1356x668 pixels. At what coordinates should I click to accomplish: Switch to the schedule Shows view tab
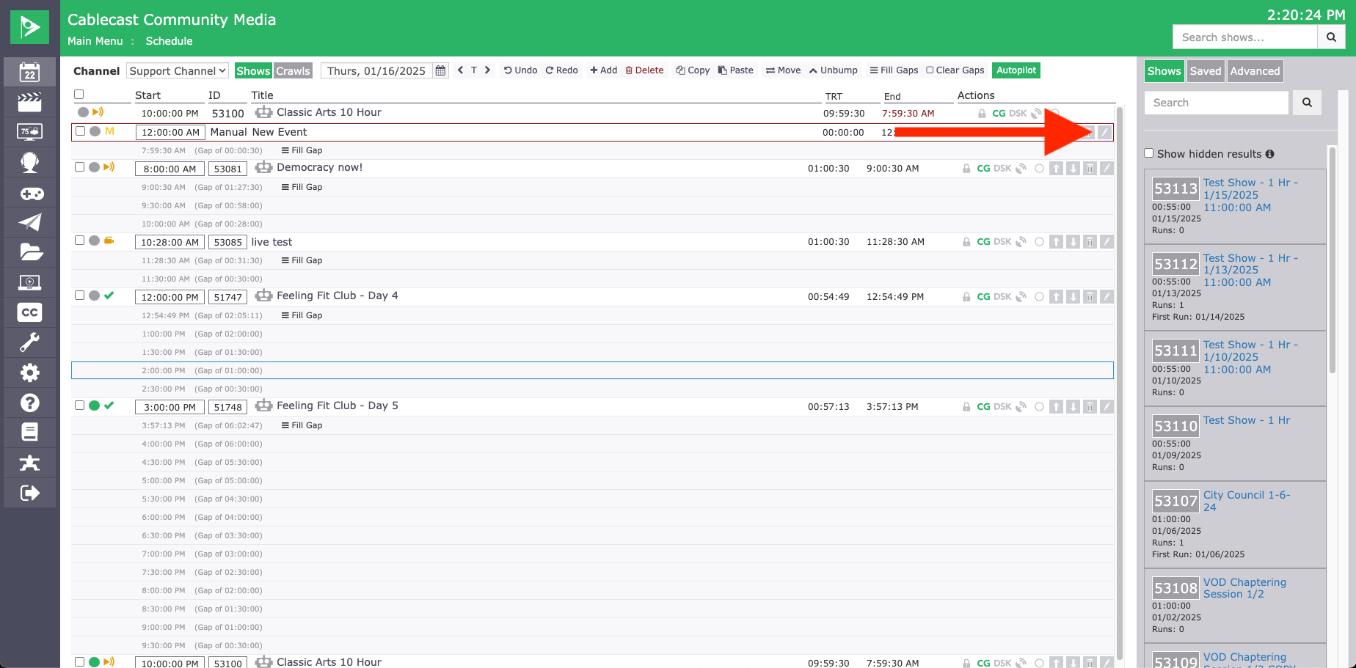pyautogui.click(x=253, y=71)
